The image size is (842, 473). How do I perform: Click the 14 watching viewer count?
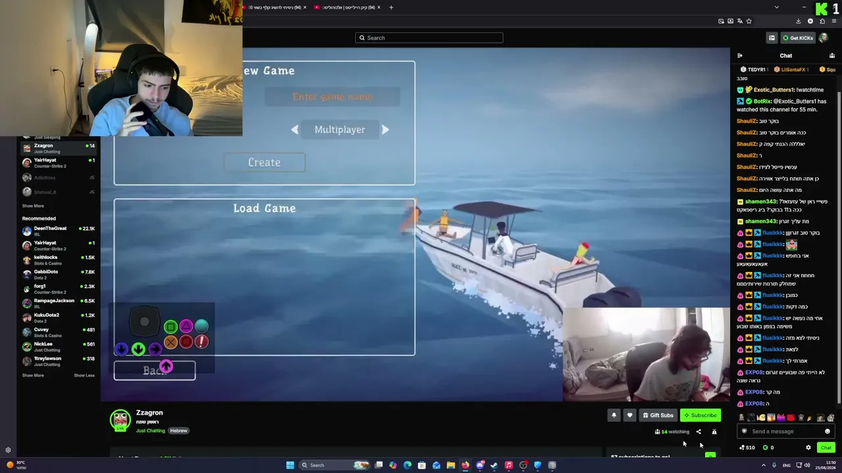672,432
